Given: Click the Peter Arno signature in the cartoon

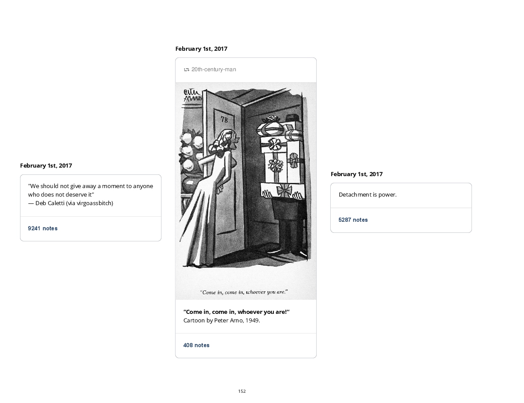Looking at the screenshot, I should (x=192, y=96).
